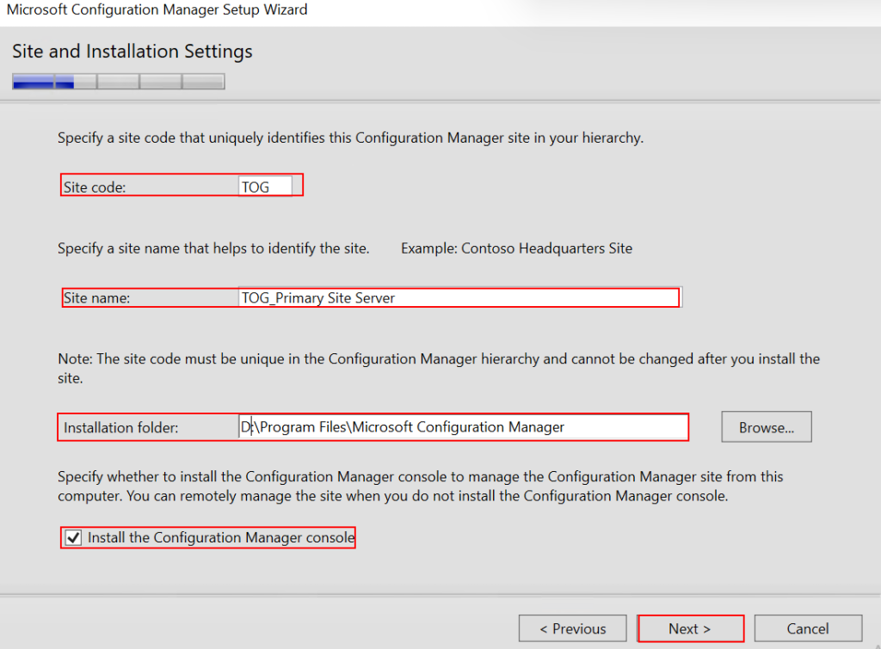This screenshot has width=881, height=649.
Task: Open the Browse... folder dialog
Action: pyautogui.click(x=766, y=427)
